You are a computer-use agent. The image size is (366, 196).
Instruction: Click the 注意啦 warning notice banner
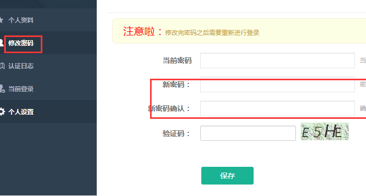pyautogui.click(x=239, y=31)
